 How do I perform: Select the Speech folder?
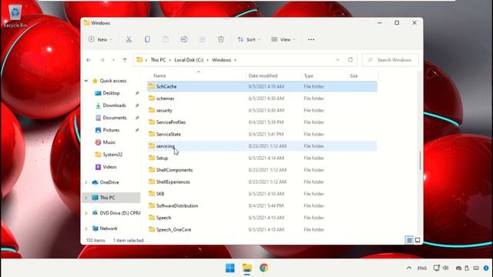click(262, 218)
